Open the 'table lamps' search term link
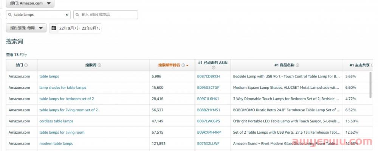Viewport: 378px width, 151px height. click(49, 76)
